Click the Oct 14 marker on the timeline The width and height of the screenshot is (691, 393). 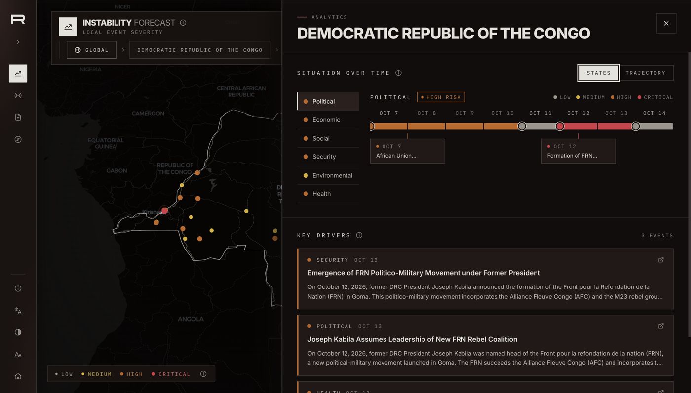click(x=636, y=126)
